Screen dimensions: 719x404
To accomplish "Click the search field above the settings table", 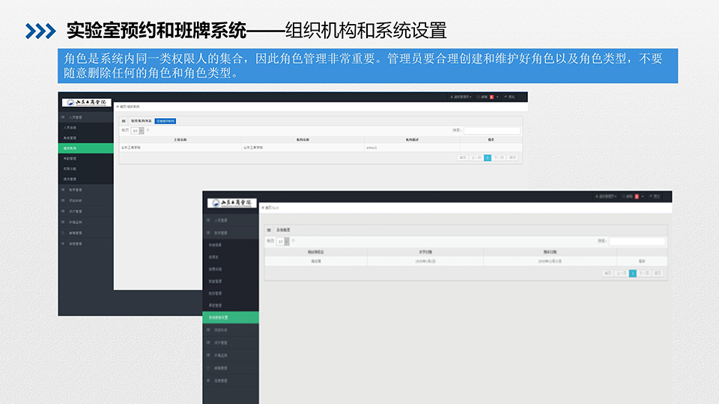I will [637, 242].
